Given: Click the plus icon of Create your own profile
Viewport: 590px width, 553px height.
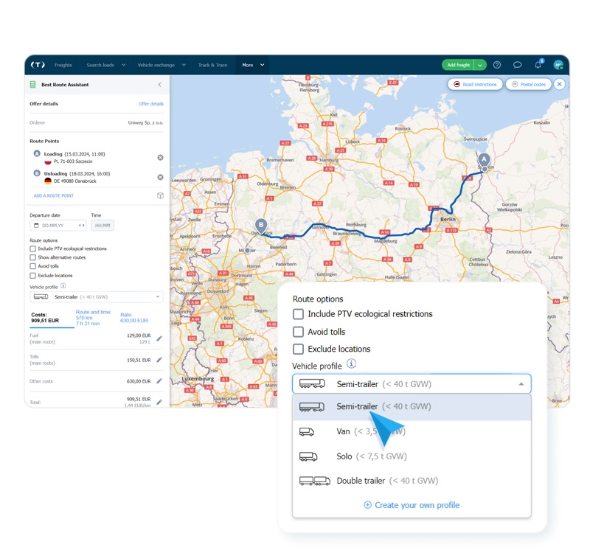Looking at the screenshot, I should pos(367,505).
